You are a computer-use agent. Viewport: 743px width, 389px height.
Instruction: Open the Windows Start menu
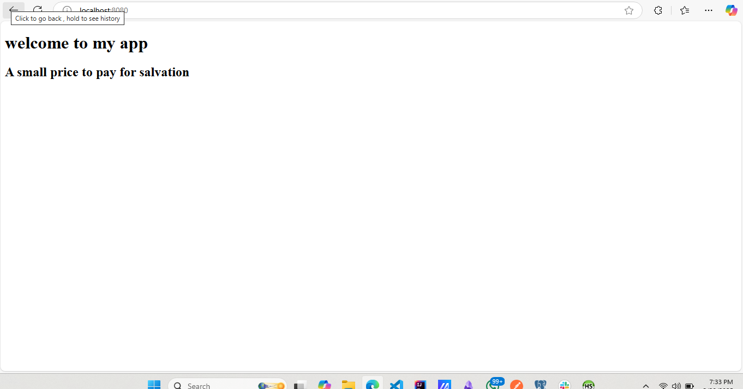154,385
